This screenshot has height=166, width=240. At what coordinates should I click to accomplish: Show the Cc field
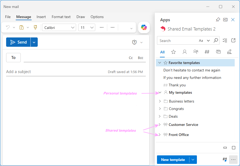[131, 58]
